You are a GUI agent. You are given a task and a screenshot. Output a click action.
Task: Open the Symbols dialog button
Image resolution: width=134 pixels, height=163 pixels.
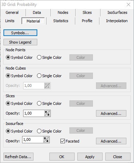[x=20, y=33]
